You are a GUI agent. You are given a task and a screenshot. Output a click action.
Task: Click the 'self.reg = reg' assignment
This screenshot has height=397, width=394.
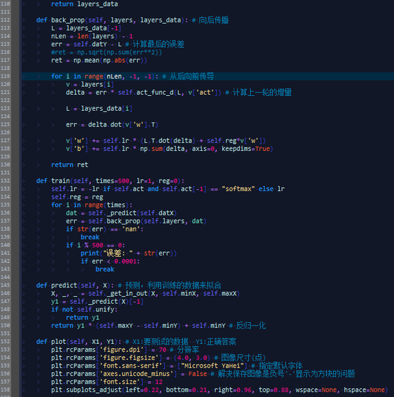click(x=77, y=197)
